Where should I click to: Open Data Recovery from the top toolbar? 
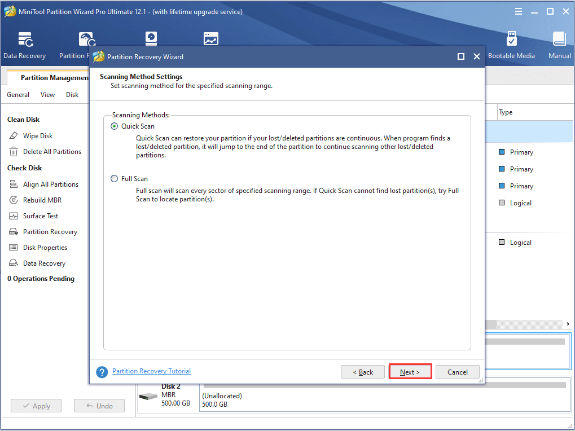point(25,46)
